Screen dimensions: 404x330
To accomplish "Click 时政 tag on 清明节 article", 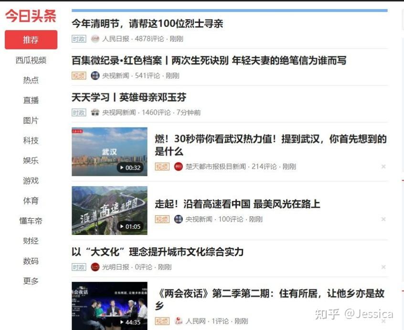I will 79,39.
